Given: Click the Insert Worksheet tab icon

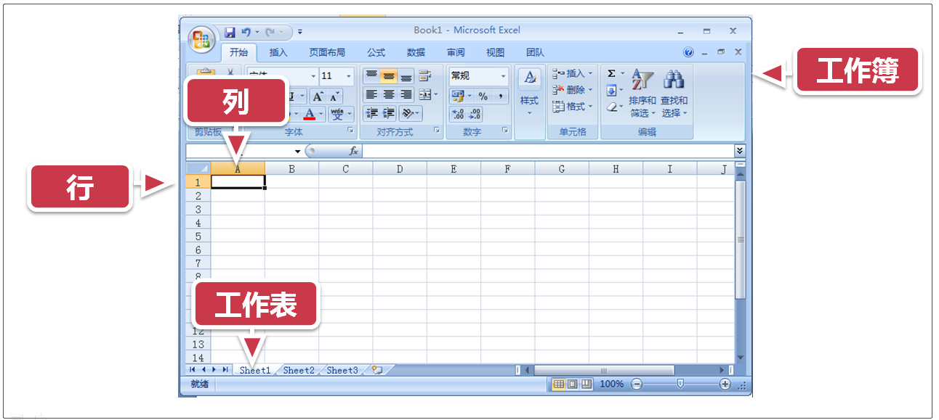Looking at the screenshot, I should 376,369.
